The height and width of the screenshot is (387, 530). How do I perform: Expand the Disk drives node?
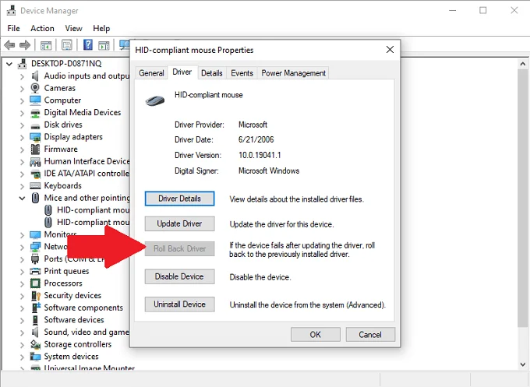click(x=22, y=125)
